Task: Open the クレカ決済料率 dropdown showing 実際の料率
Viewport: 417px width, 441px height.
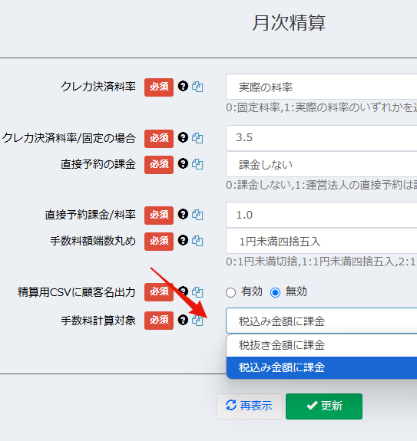Action: (321, 87)
